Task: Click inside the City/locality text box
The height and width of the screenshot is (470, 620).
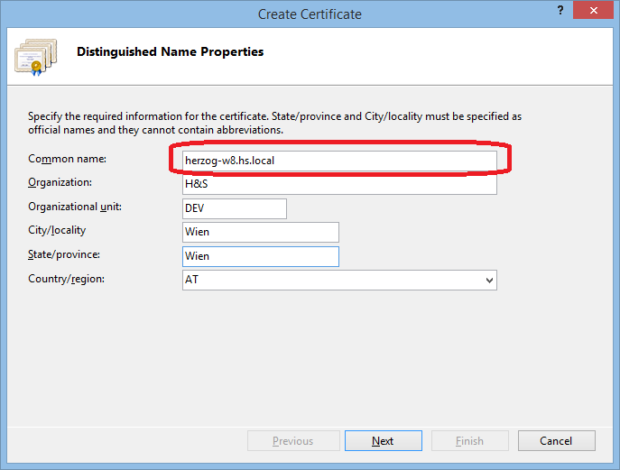Action: tap(260, 232)
